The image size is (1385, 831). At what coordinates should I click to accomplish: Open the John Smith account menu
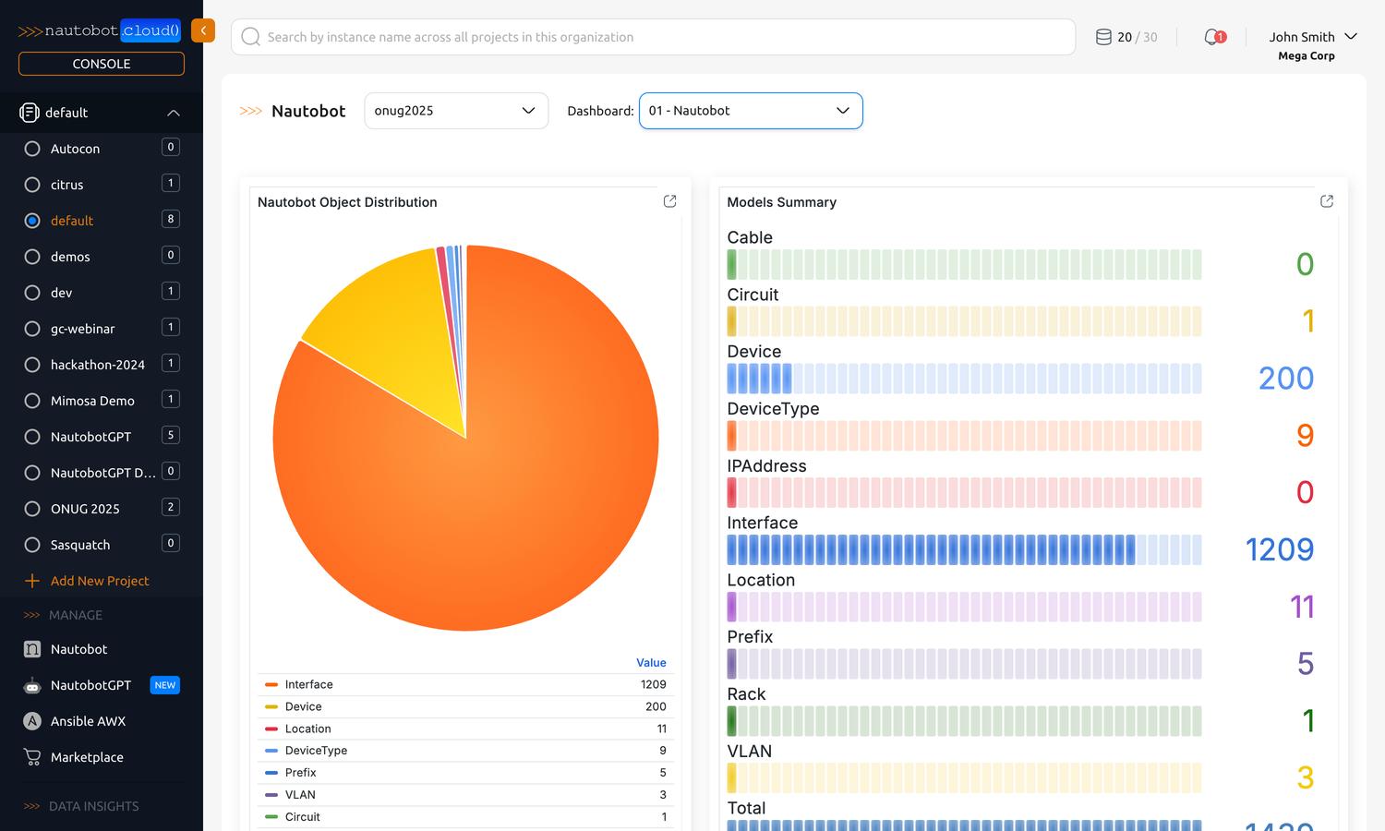coord(1312,37)
